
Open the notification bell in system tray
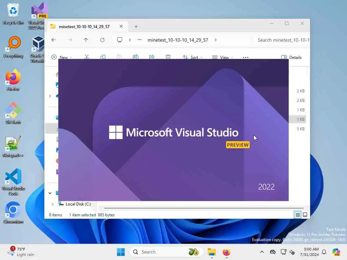click(x=324, y=252)
